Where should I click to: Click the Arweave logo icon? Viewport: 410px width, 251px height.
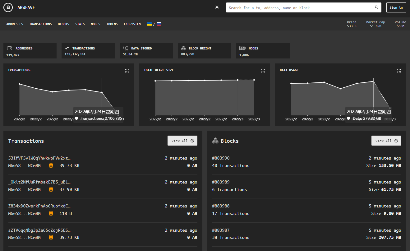tap(8, 7)
